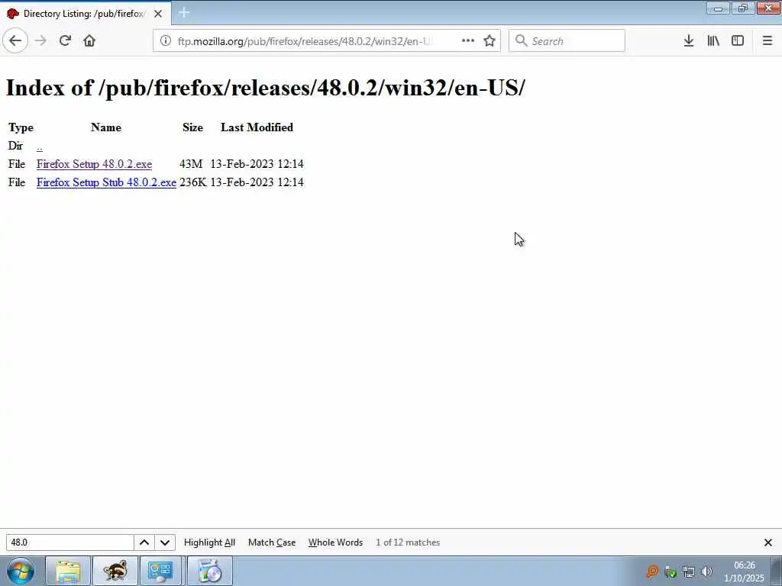Open the Firefox hamburger menu

tap(767, 41)
